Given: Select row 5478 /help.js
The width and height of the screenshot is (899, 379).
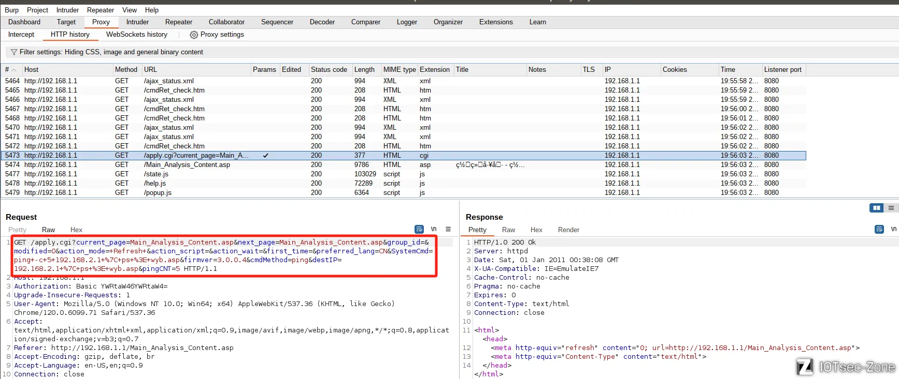Looking at the screenshot, I should point(404,184).
